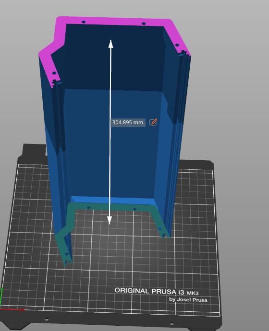Viewport: 269px width, 331px height.
Task: Click the red X axis line at origin
Action: 12,309
